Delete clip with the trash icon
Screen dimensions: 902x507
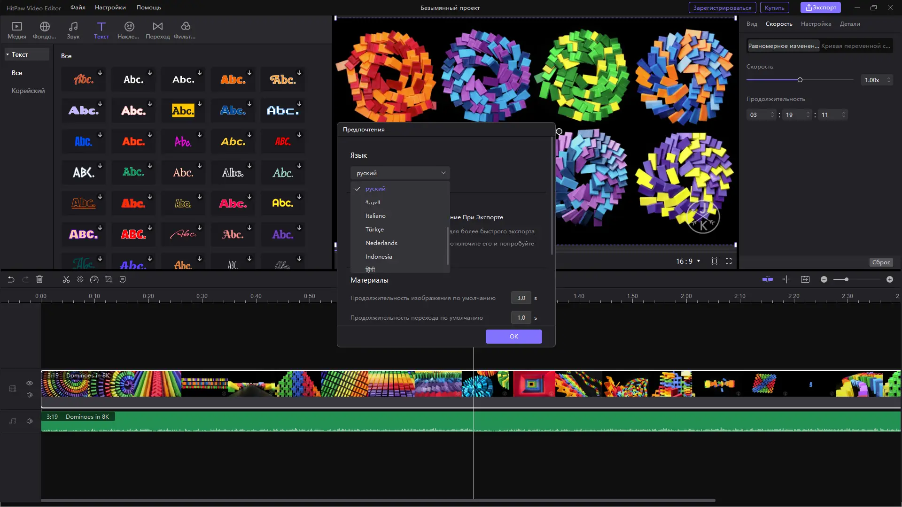click(39, 279)
